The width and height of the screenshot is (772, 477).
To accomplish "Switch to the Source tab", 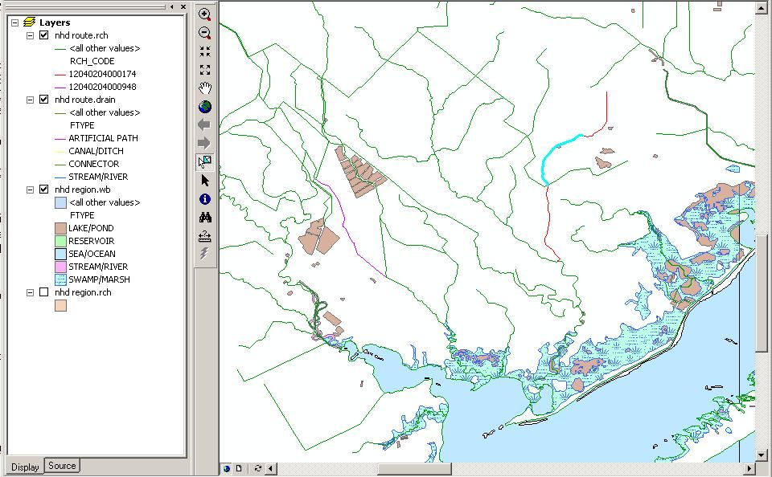I will [62, 466].
